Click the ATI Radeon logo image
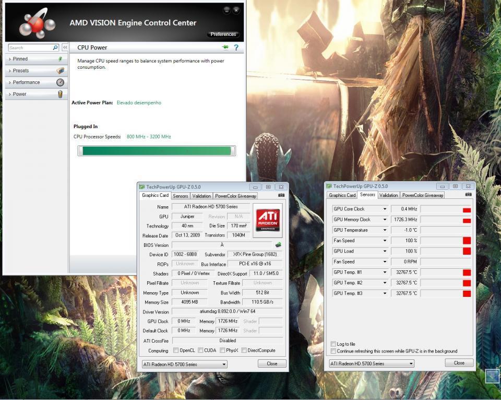Screen dimensions: 501x400 (268, 220)
